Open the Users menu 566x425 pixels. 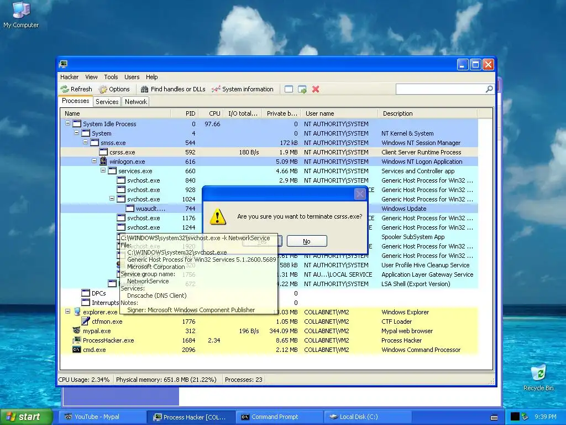point(132,77)
